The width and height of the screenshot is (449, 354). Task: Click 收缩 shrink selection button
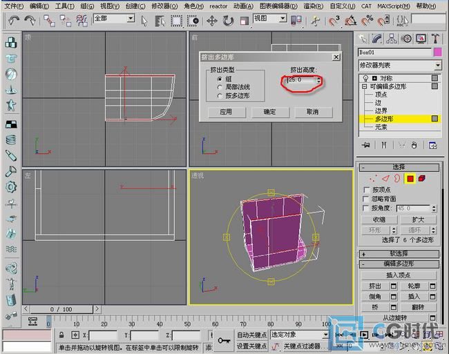tap(379, 219)
